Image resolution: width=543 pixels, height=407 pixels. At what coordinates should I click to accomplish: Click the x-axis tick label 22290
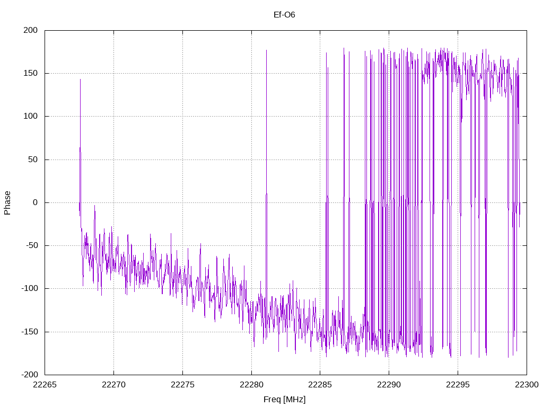coord(389,385)
